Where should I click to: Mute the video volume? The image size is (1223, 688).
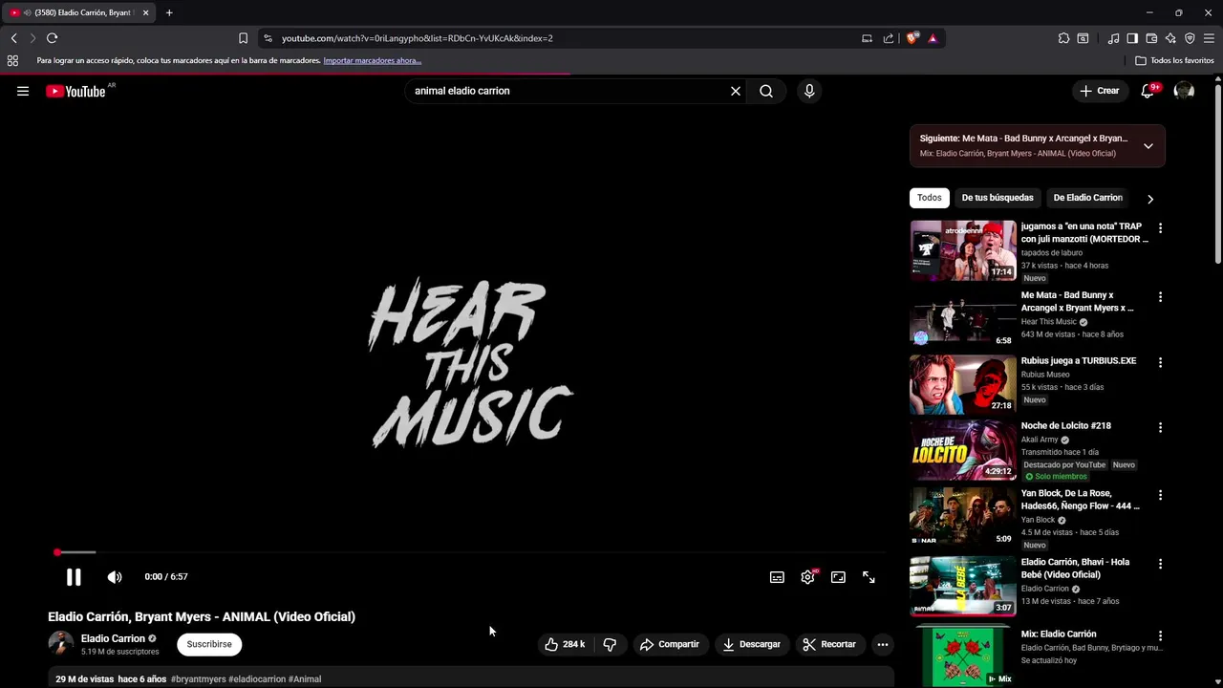coord(115,577)
